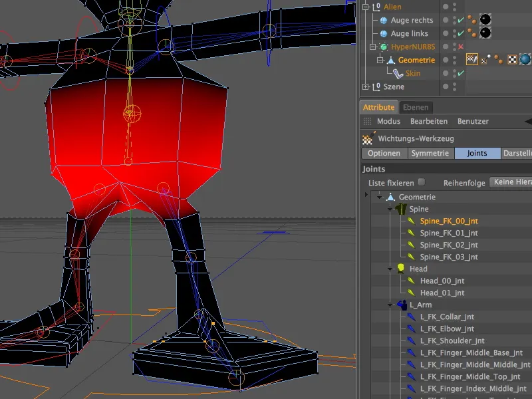Select Spine_FK_02_jnt in the Joints list
532x399 pixels.
449,245
